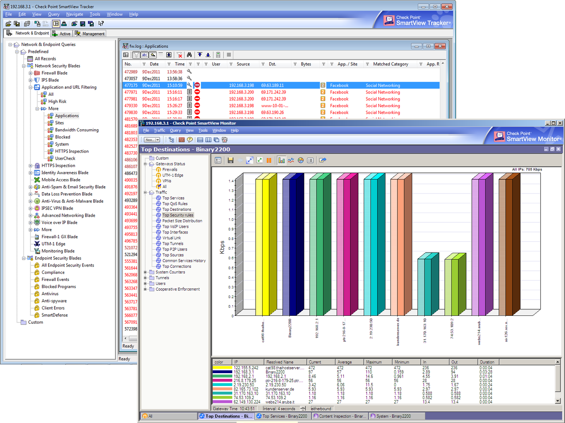565x423 pixels.
Task: Open the Content Inspection bottom tab in Monitor
Action: (x=339, y=416)
